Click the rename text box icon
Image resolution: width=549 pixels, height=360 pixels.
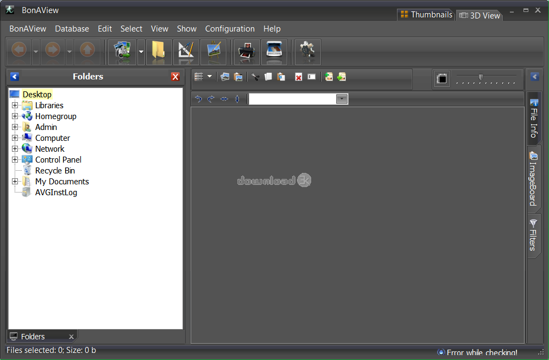312,77
